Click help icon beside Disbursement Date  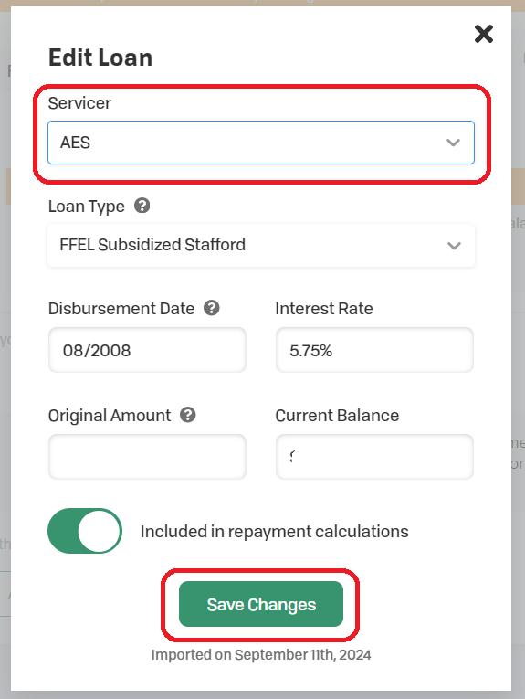[212, 308]
